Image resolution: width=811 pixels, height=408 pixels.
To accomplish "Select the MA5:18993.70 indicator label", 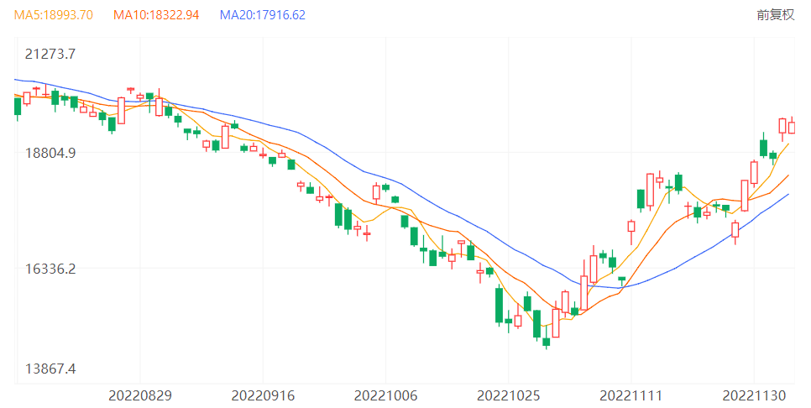I will [53, 15].
